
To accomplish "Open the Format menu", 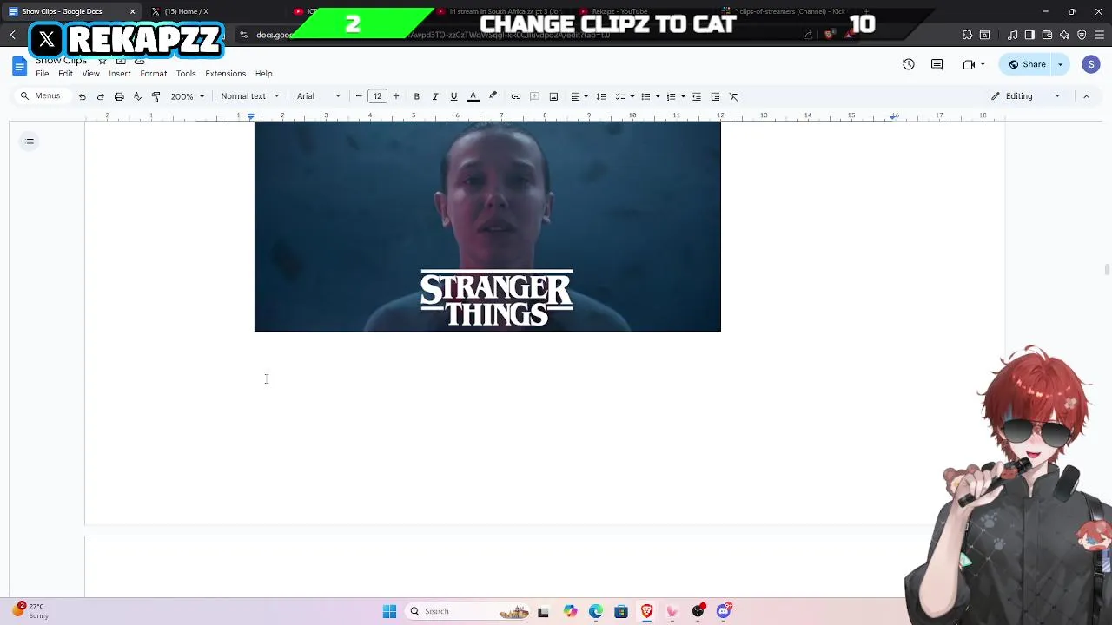I will [x=154, y=74].
